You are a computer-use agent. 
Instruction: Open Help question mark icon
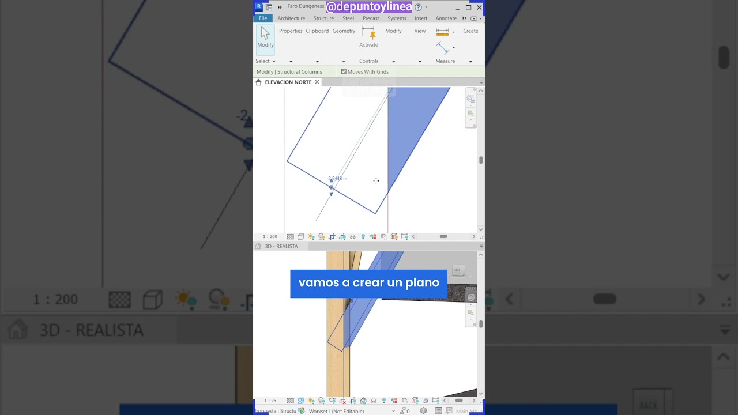coord(418,7)
